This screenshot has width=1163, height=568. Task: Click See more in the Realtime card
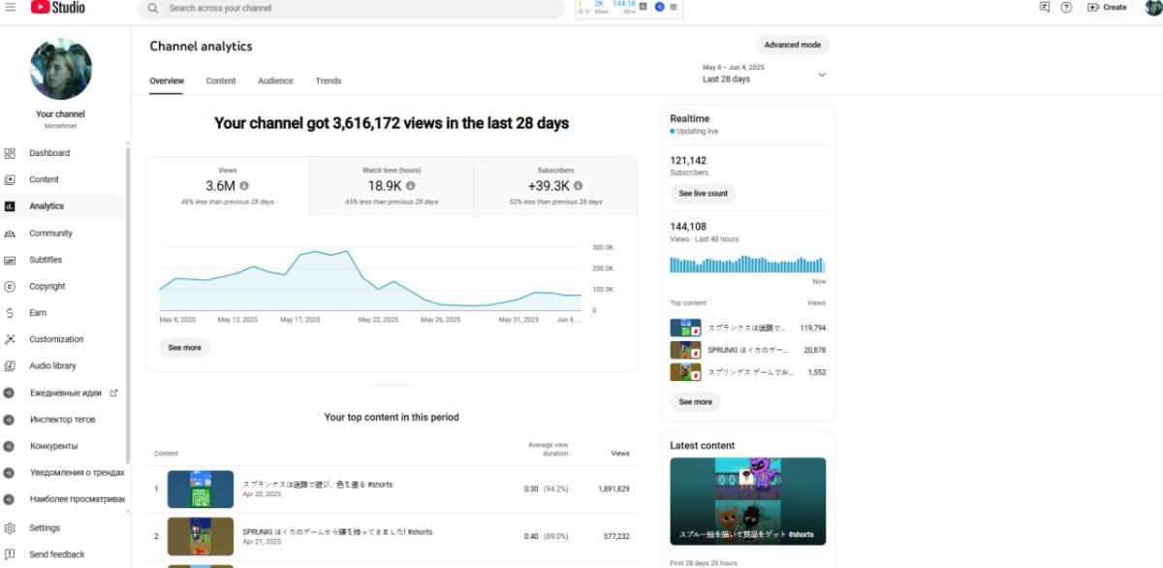(x=695, y=402)
